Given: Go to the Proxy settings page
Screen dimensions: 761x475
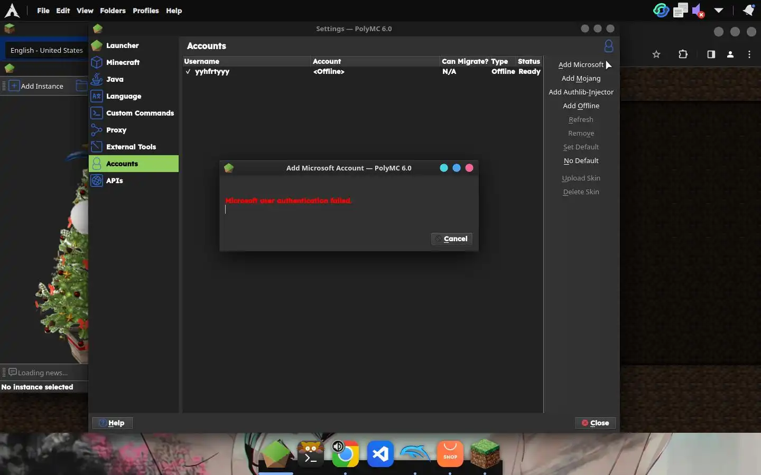Looking at the screenshot, I should (134, 130).
